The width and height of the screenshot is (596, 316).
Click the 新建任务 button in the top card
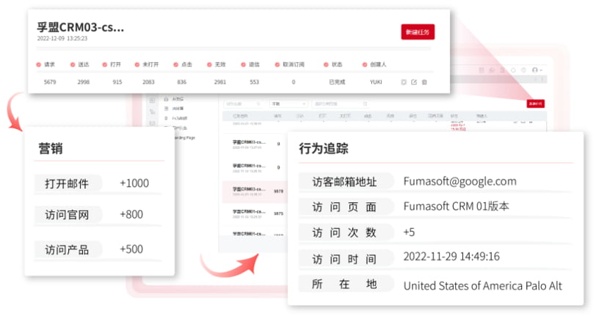point(418,32)
